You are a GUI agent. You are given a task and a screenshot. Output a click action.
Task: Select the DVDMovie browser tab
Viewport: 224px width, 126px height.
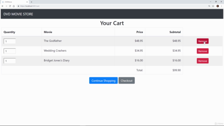coord(15,2)
